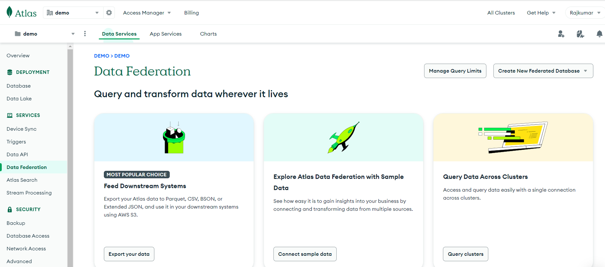Open the project activity feed icon
Viewport: 605px width, 267px height.
580,34
